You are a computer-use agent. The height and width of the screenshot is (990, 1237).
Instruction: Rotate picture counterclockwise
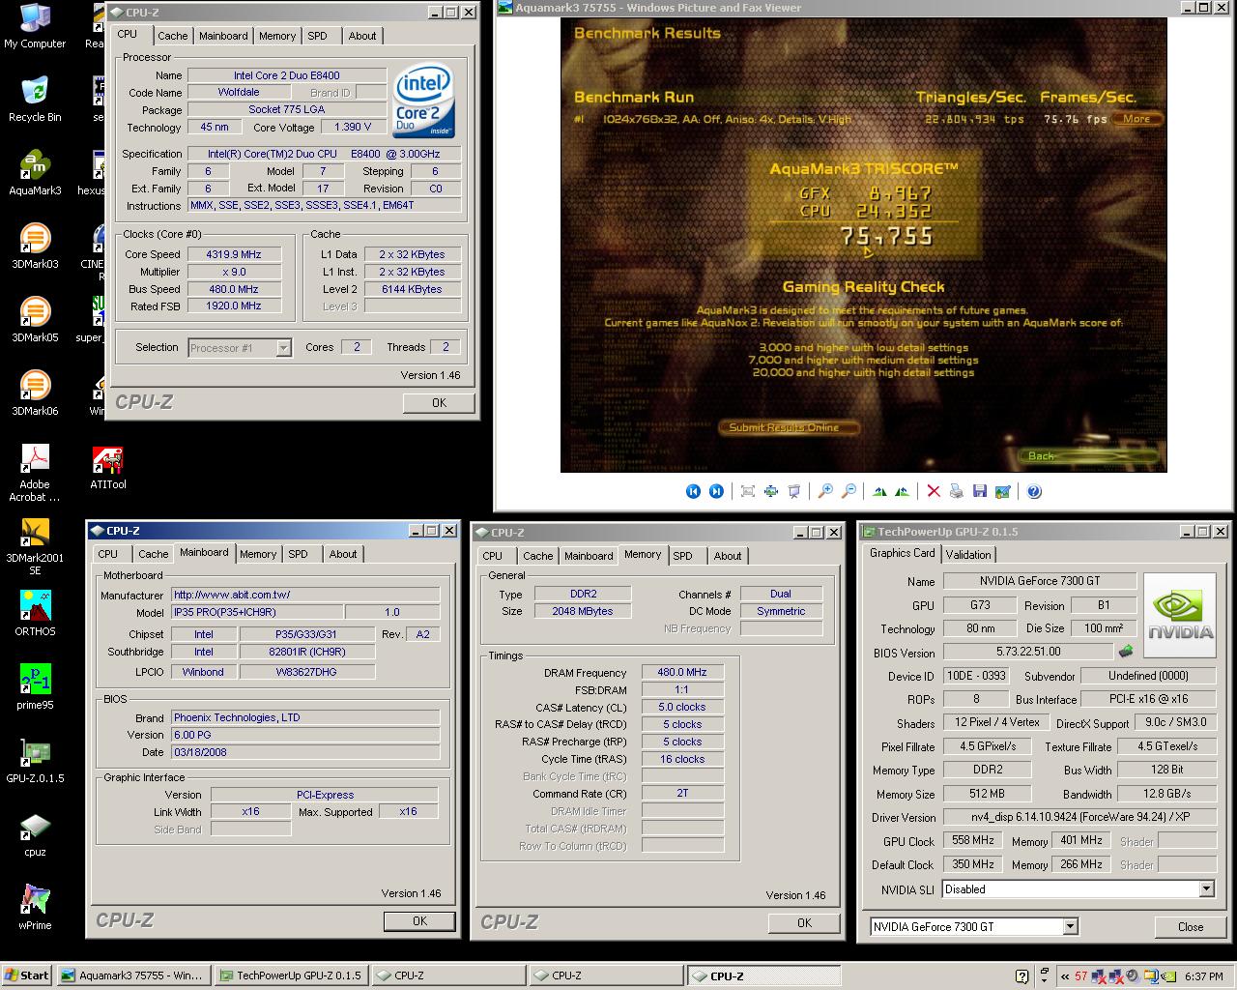903,491
